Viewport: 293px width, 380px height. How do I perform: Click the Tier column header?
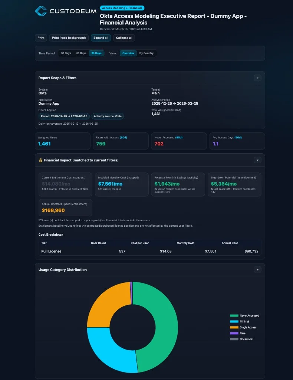[44, 243]
